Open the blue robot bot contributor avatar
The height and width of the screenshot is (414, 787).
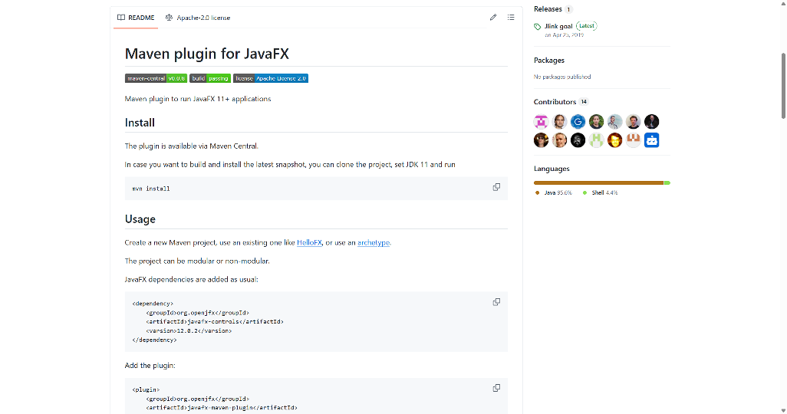tap(651, 140)
